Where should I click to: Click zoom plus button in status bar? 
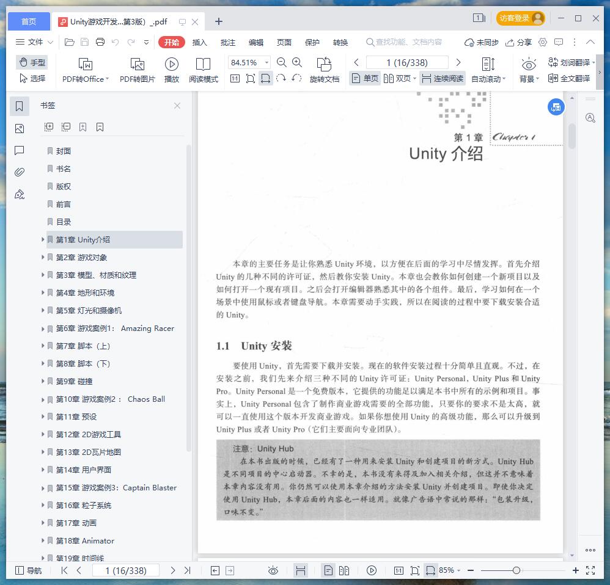point(576,570)
